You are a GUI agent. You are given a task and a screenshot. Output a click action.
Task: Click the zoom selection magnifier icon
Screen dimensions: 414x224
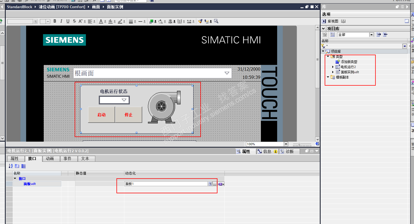click(216, 21)
